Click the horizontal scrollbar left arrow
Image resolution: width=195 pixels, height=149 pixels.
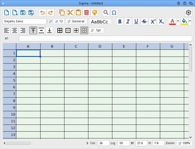tap(5, 143)
